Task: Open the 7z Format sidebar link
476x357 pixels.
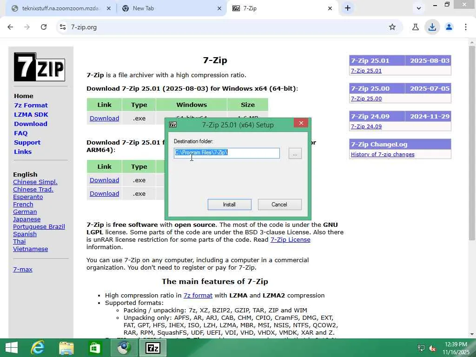Action: coord(31,106)
